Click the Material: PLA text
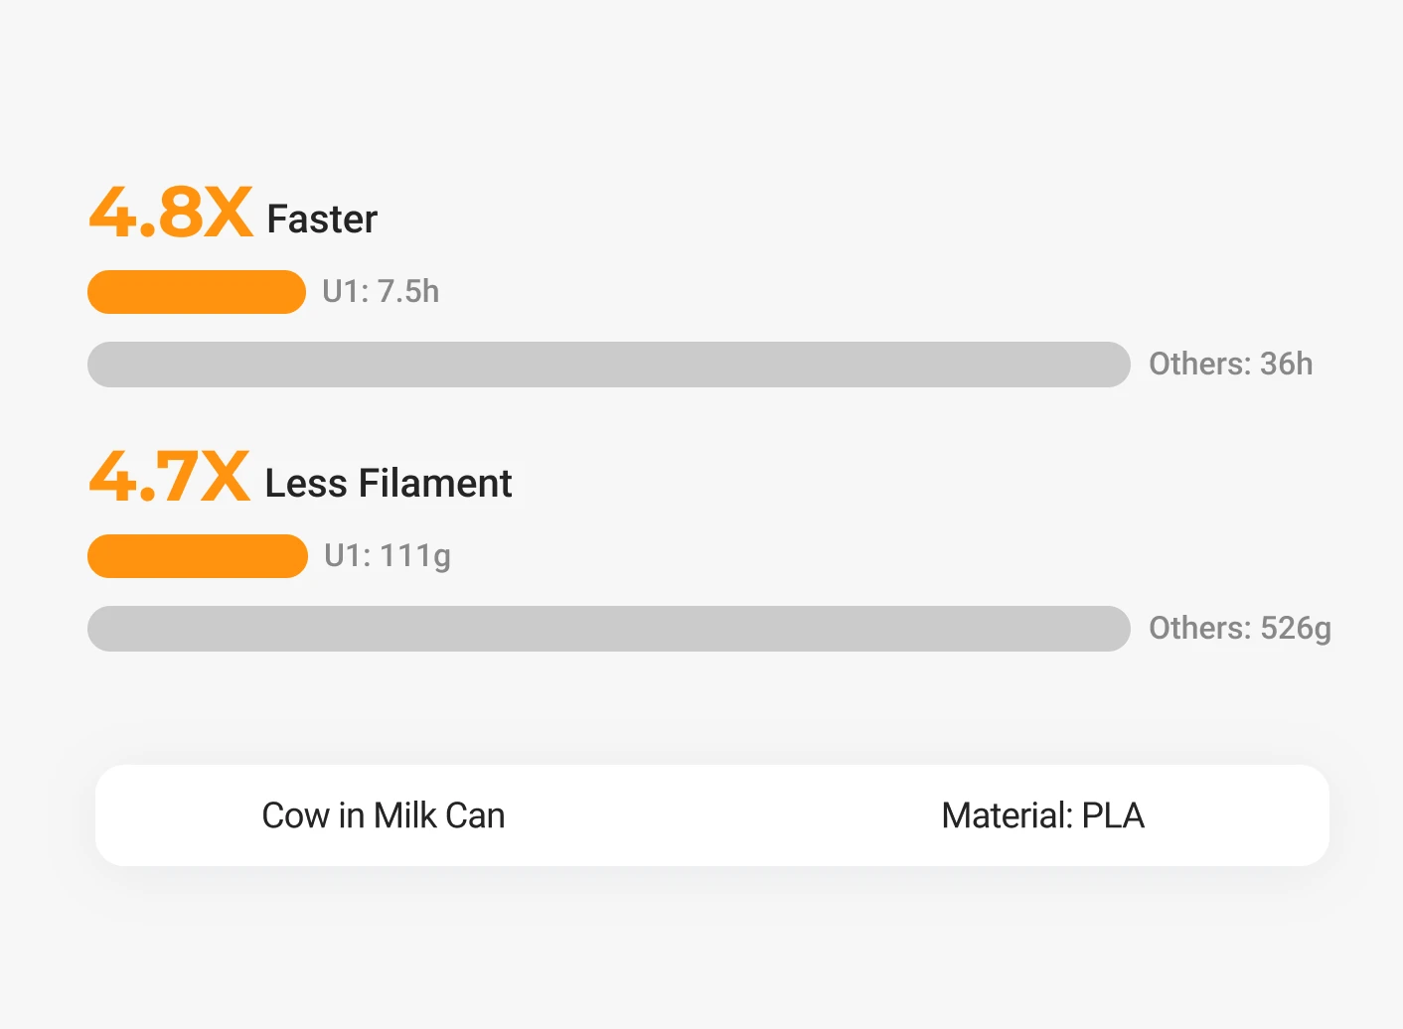 (1042, 815)
